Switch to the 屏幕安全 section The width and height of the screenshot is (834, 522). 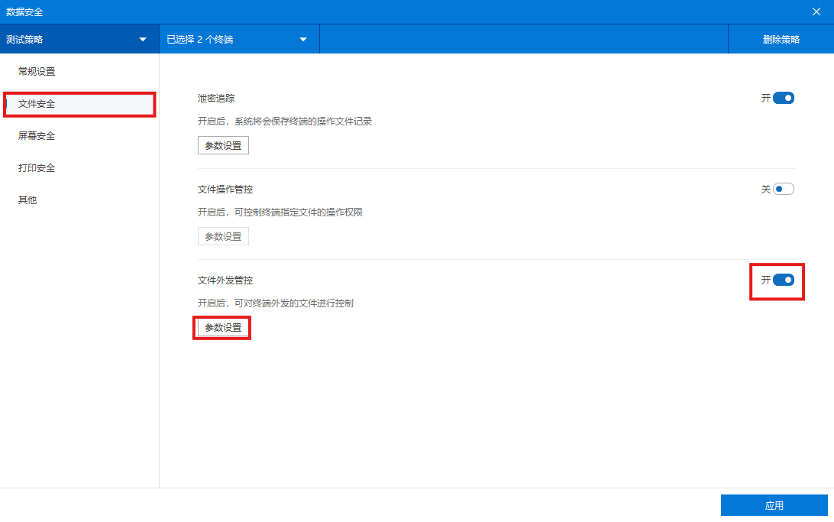click(37, 136)
